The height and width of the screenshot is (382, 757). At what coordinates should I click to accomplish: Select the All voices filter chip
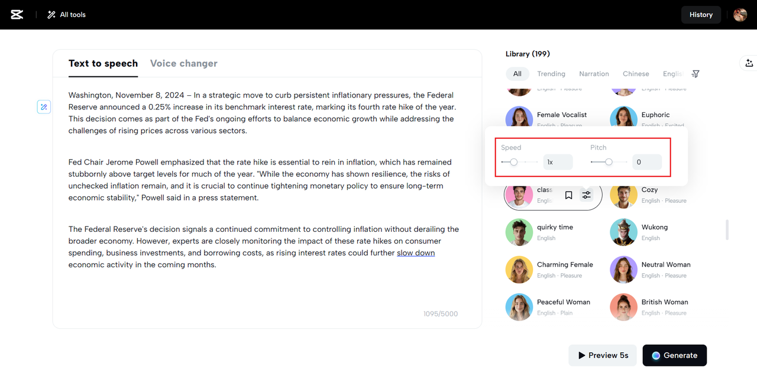pos(517,73)
